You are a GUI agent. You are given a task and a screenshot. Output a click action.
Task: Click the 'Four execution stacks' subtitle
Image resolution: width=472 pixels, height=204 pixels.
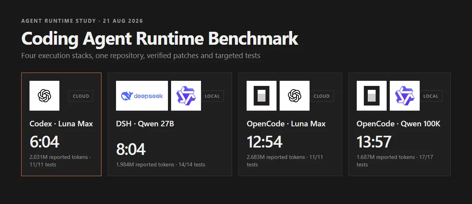click(x=141, y=55)
